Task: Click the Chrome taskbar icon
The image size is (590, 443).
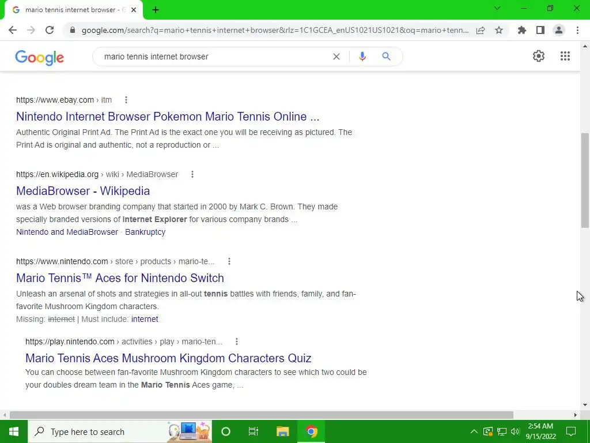Action: click(311, 431)
